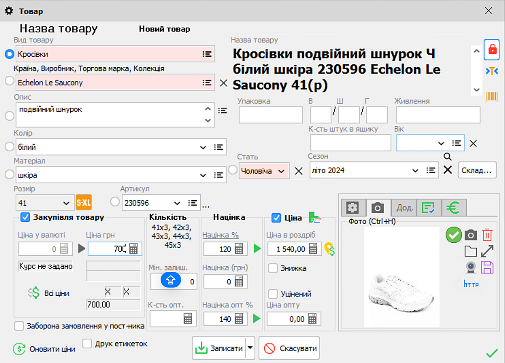The width and height of the screenshot is (505, 363).
Task: Click the search magnifier near Сезон field
Action: [x=447, y=156]
